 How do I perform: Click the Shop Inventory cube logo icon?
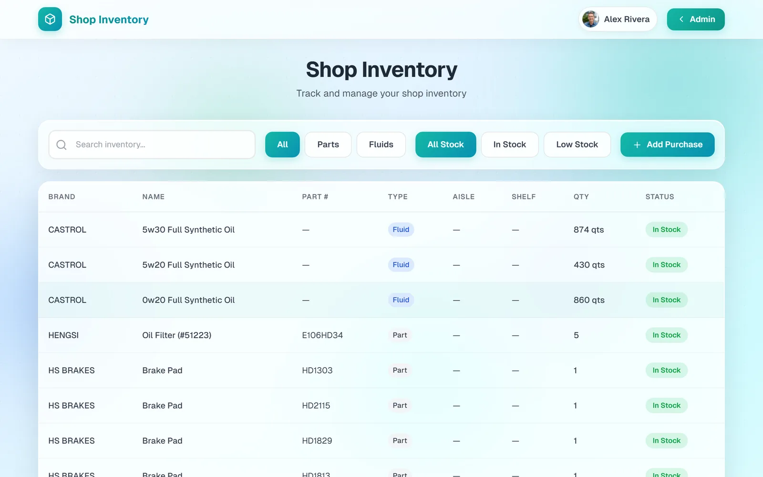coord(50,19)
